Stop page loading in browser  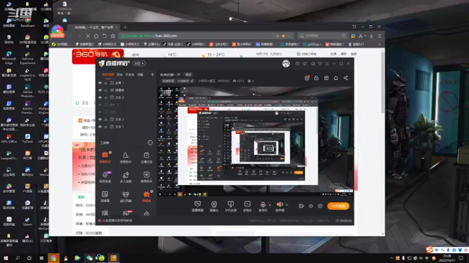point(87,36)
